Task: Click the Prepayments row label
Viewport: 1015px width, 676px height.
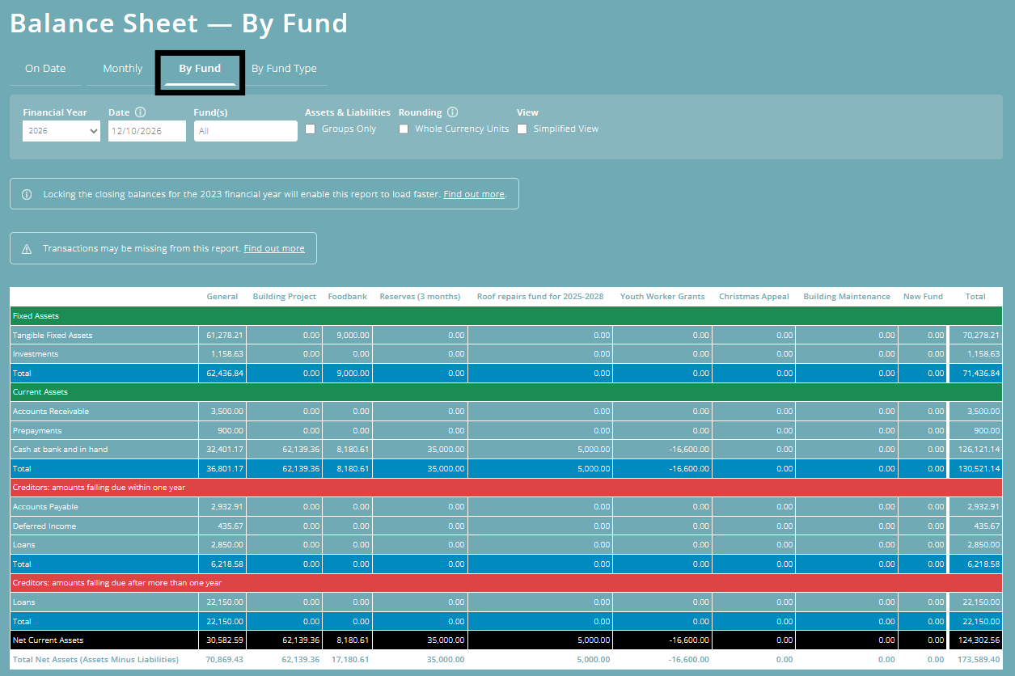Action: [x=37, y=431]
